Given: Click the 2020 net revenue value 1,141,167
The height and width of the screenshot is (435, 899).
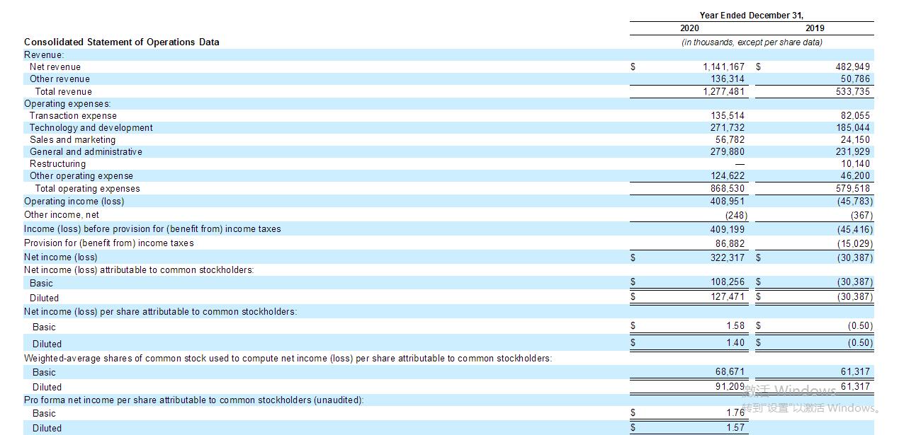Looking at the screenshot, I should coord(724,67).
